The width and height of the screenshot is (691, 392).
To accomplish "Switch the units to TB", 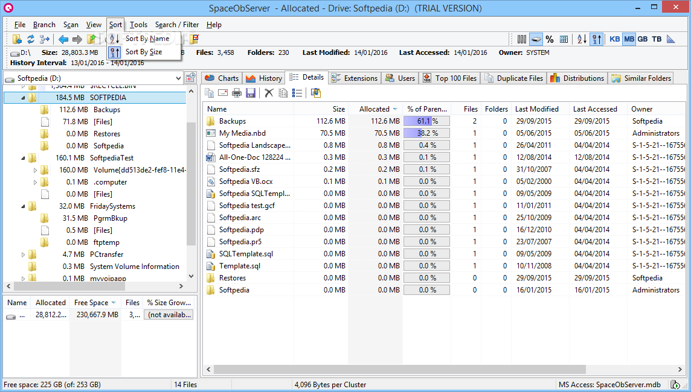I will click(657, 39).
